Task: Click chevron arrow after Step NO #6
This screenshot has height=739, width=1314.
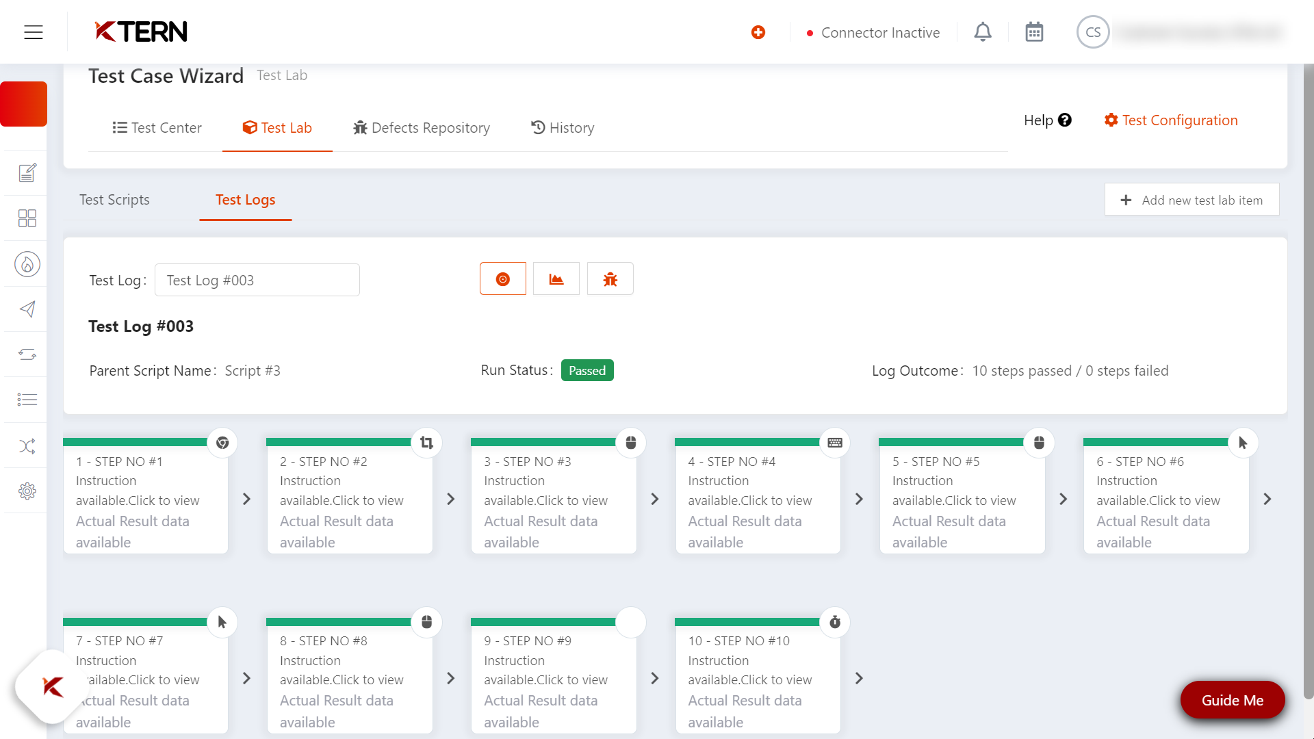Action: [1267, 499]
